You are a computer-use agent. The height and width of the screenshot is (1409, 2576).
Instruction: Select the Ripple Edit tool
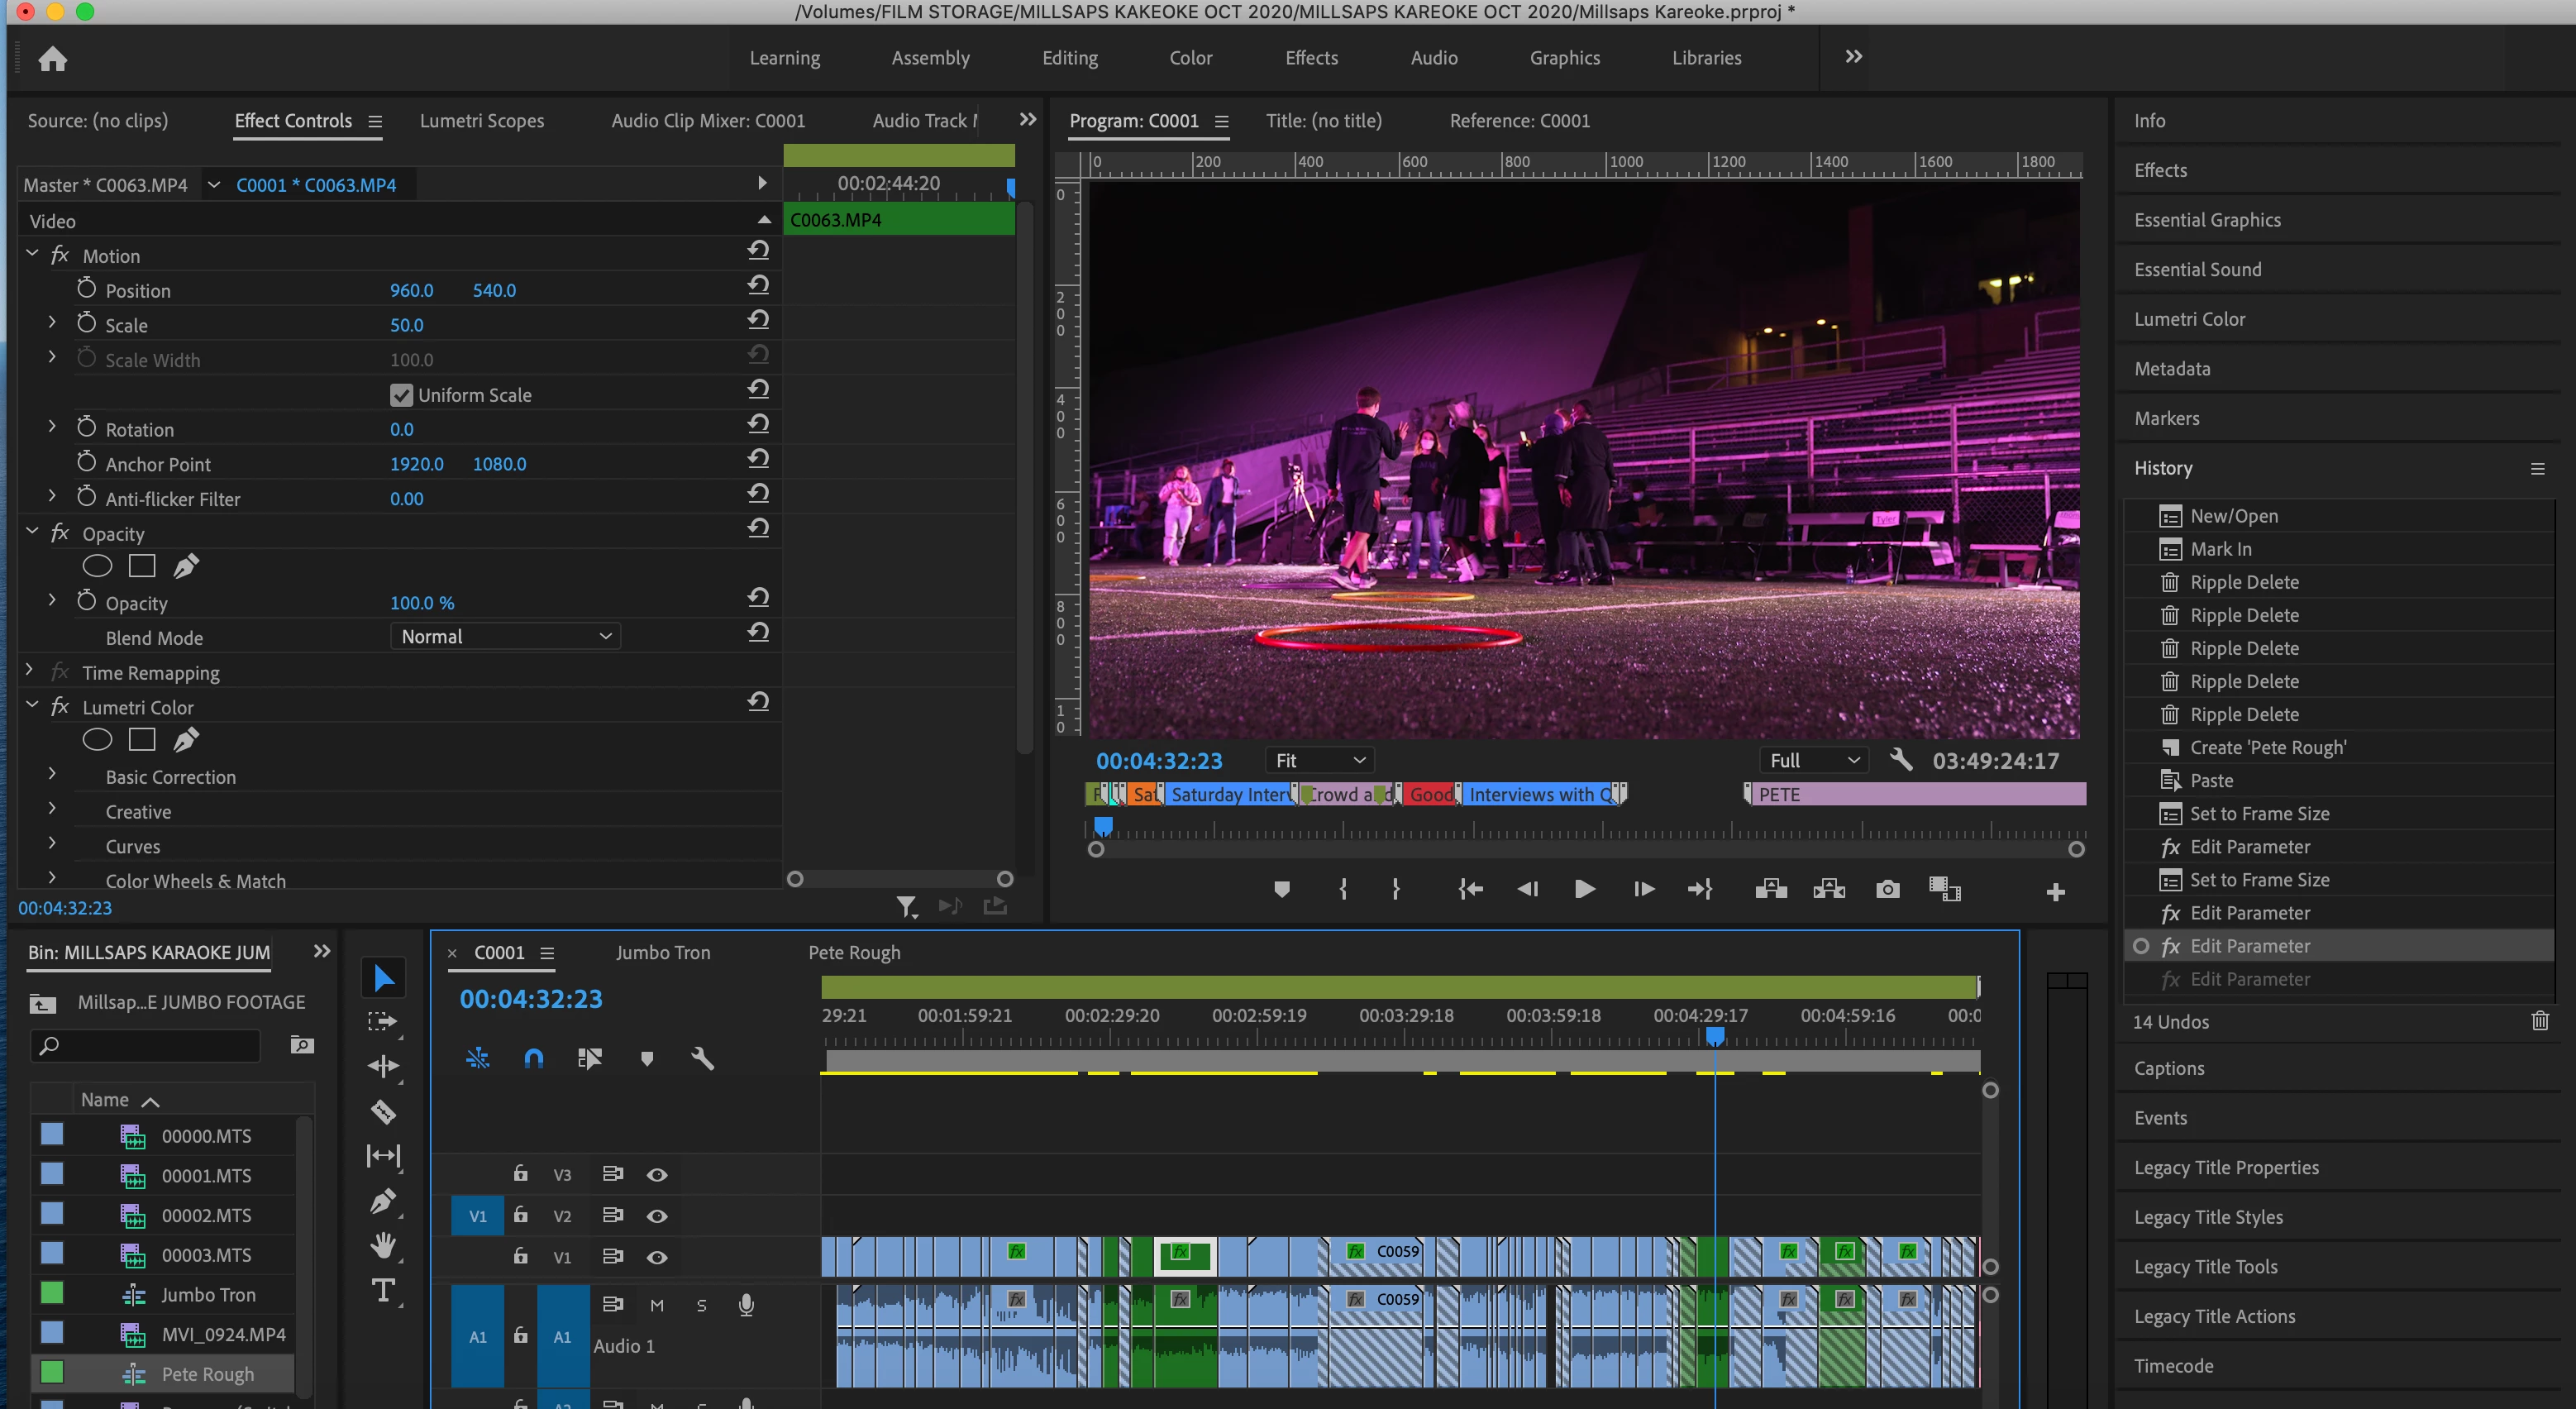tap(383, 1066)
